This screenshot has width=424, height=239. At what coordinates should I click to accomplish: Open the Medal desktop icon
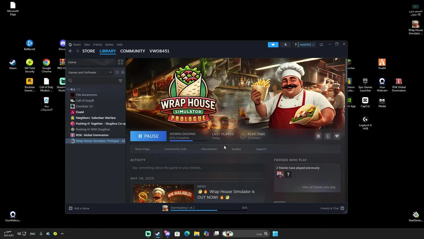pyautogui.click(x=382, y=102)
